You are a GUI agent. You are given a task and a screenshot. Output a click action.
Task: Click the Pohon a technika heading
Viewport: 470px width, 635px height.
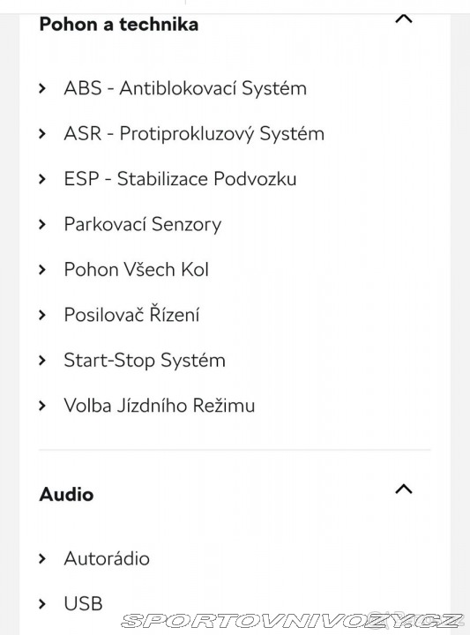pyautogui.click(x=119, y=25)
